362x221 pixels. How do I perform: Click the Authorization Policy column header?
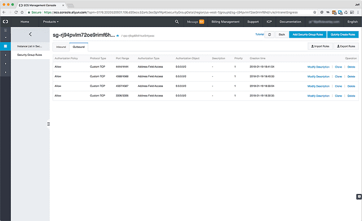pyautogui.click(x=66, y=58)
